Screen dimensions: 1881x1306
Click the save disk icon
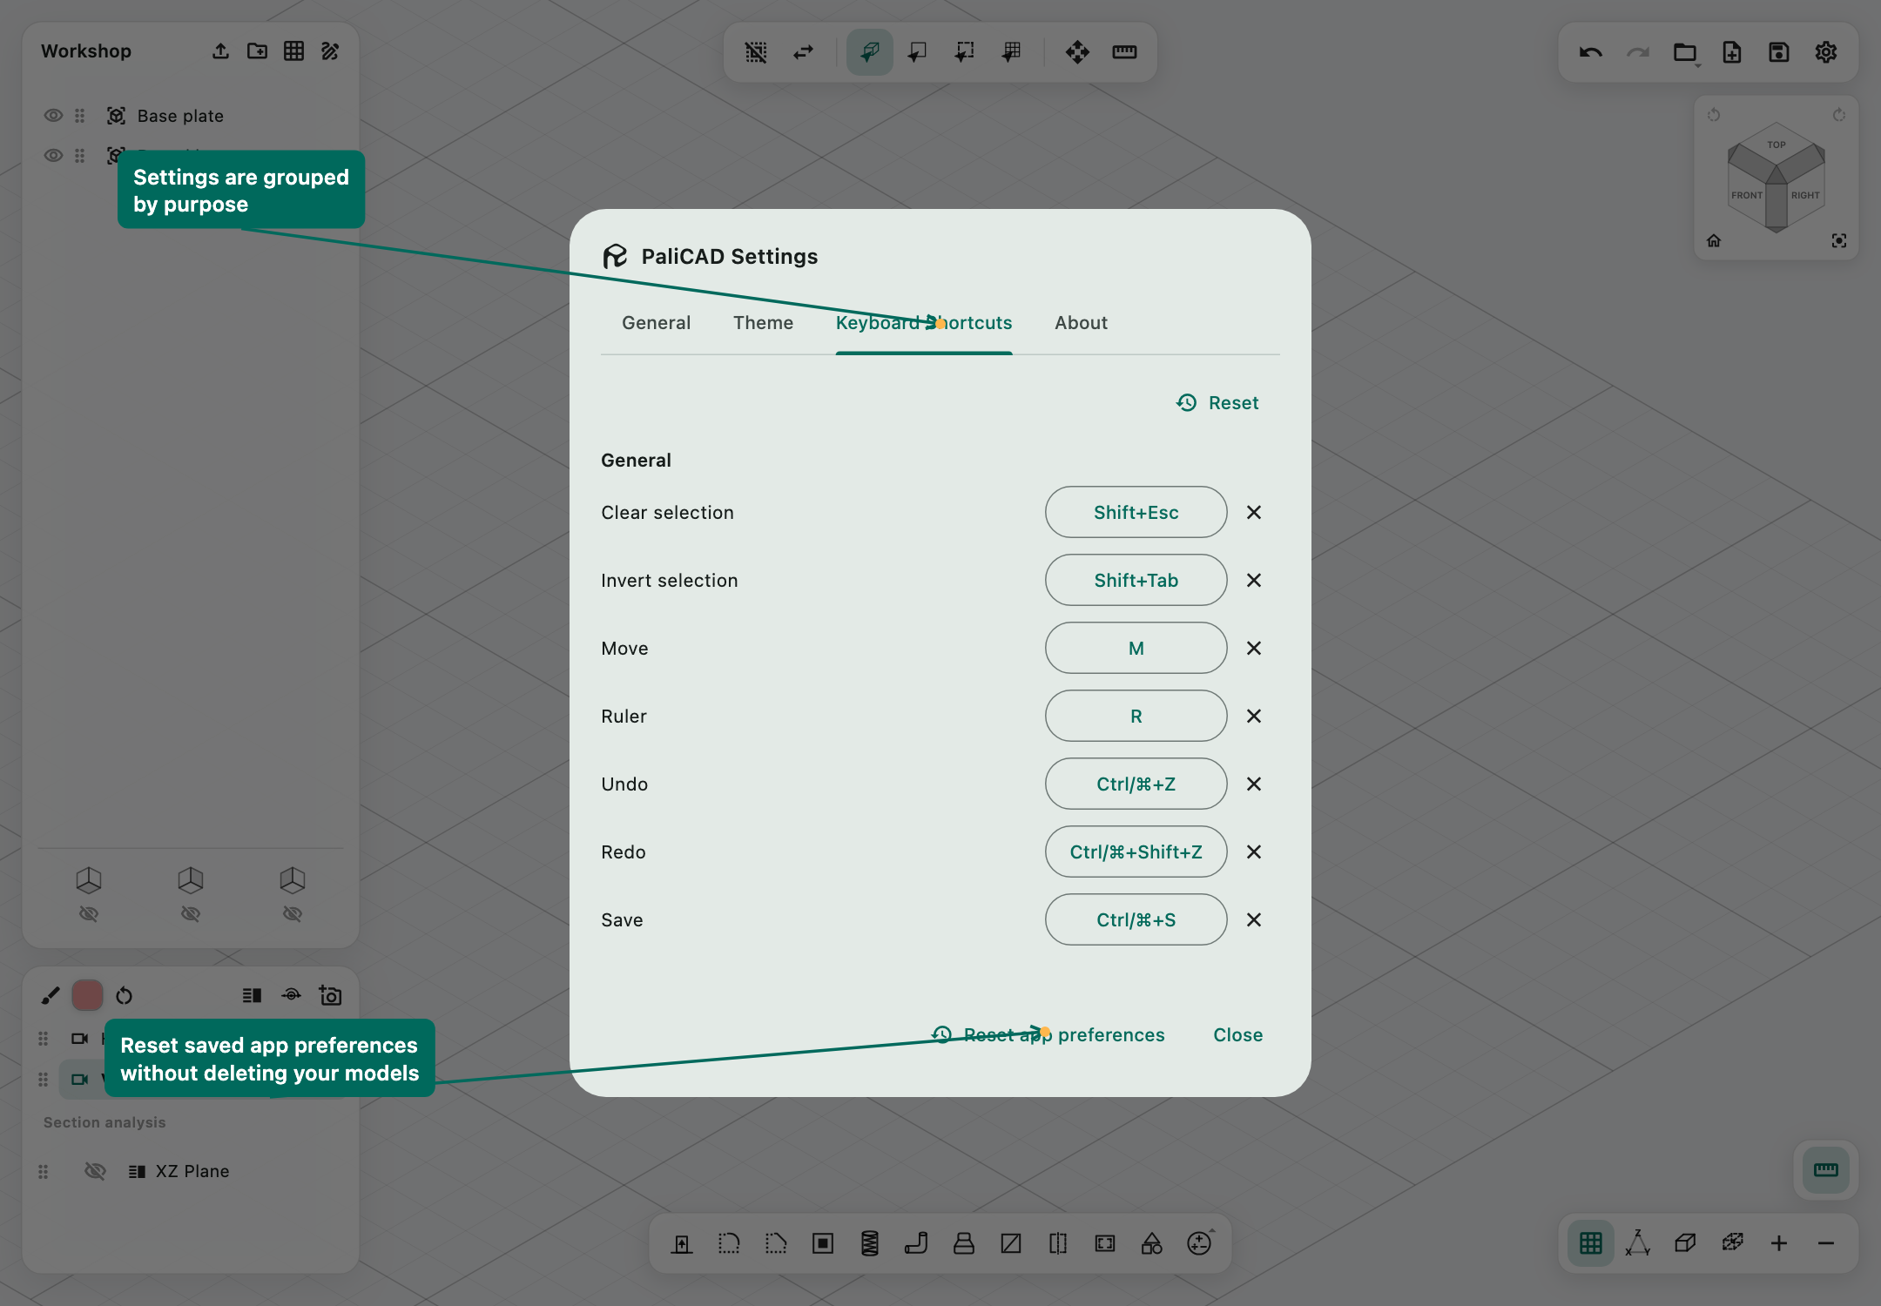coord(1779,52)
